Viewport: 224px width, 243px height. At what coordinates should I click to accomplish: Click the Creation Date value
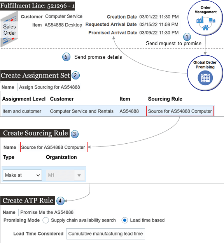[x=159, y=17]
